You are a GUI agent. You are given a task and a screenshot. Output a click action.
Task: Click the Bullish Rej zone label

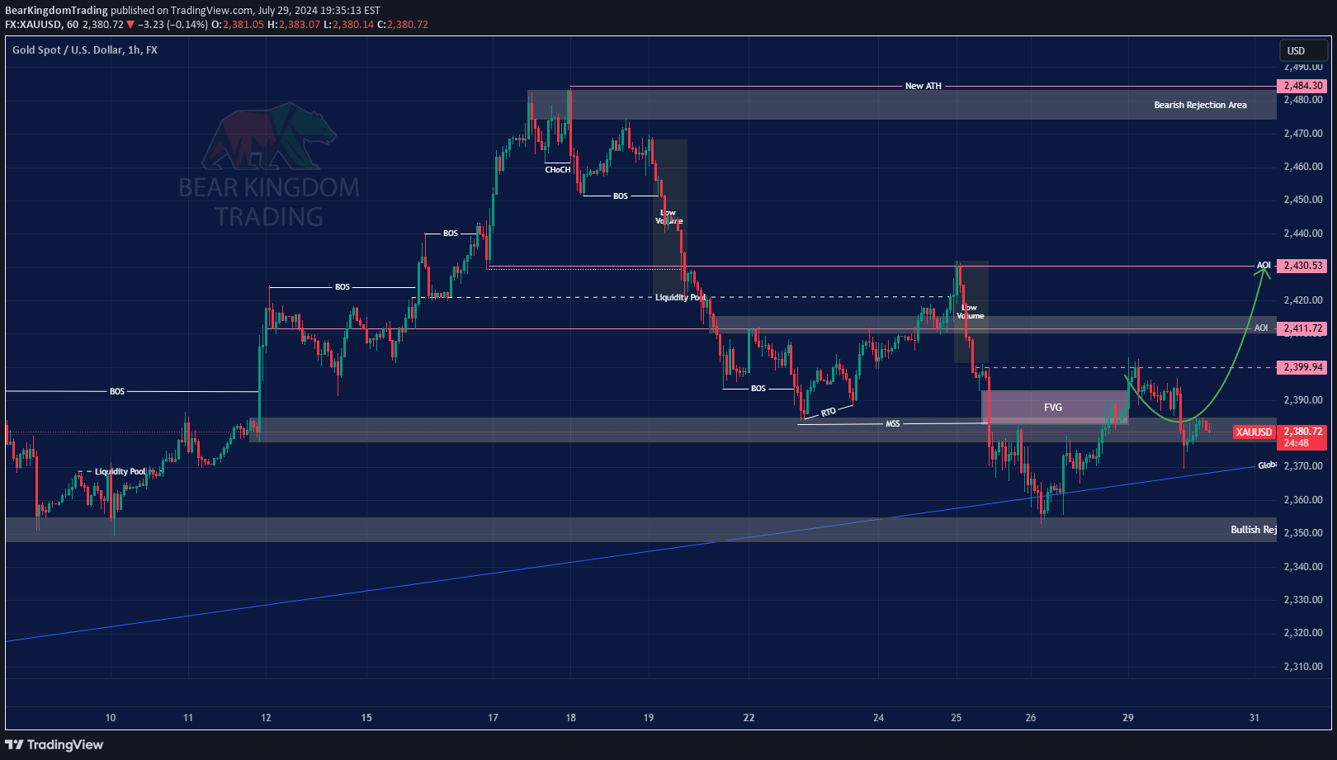click(1253, 530)
